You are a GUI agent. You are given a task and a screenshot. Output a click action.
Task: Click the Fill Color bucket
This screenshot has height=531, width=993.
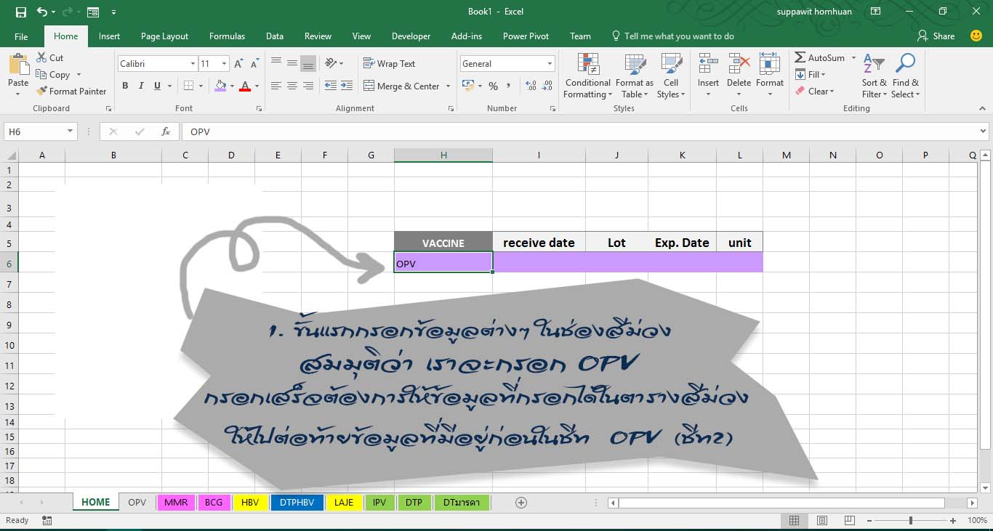click(x=220, y=86)
